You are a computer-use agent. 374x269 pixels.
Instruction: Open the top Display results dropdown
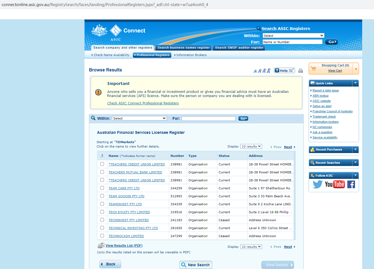click(251, 146)
